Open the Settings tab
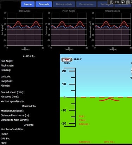Screen dimensions: 132x145 [105, 4]
